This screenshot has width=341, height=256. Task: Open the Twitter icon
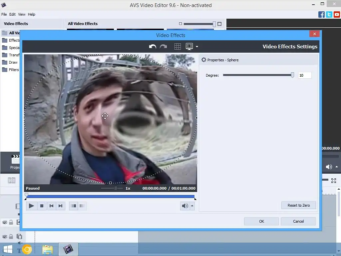point(329,15)
